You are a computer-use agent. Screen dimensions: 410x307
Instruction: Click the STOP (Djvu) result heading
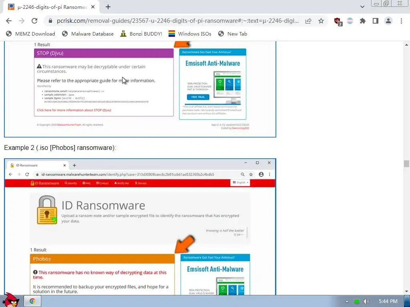[x=104, y=53]
